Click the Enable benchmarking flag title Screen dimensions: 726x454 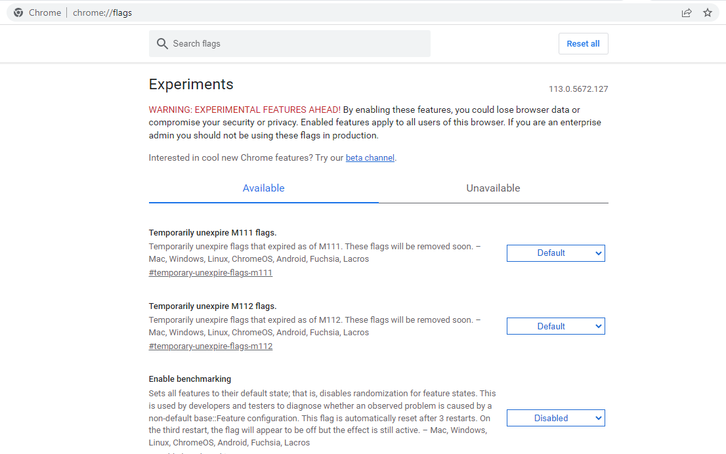pyautogui.click(x=190, y=379)
